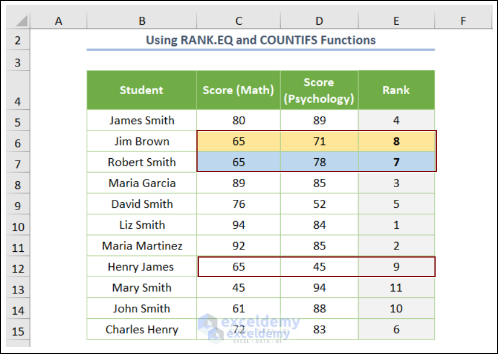Screen dimensions: 498x354
Task: Select column A header
Action: click(x=58, y=21)
